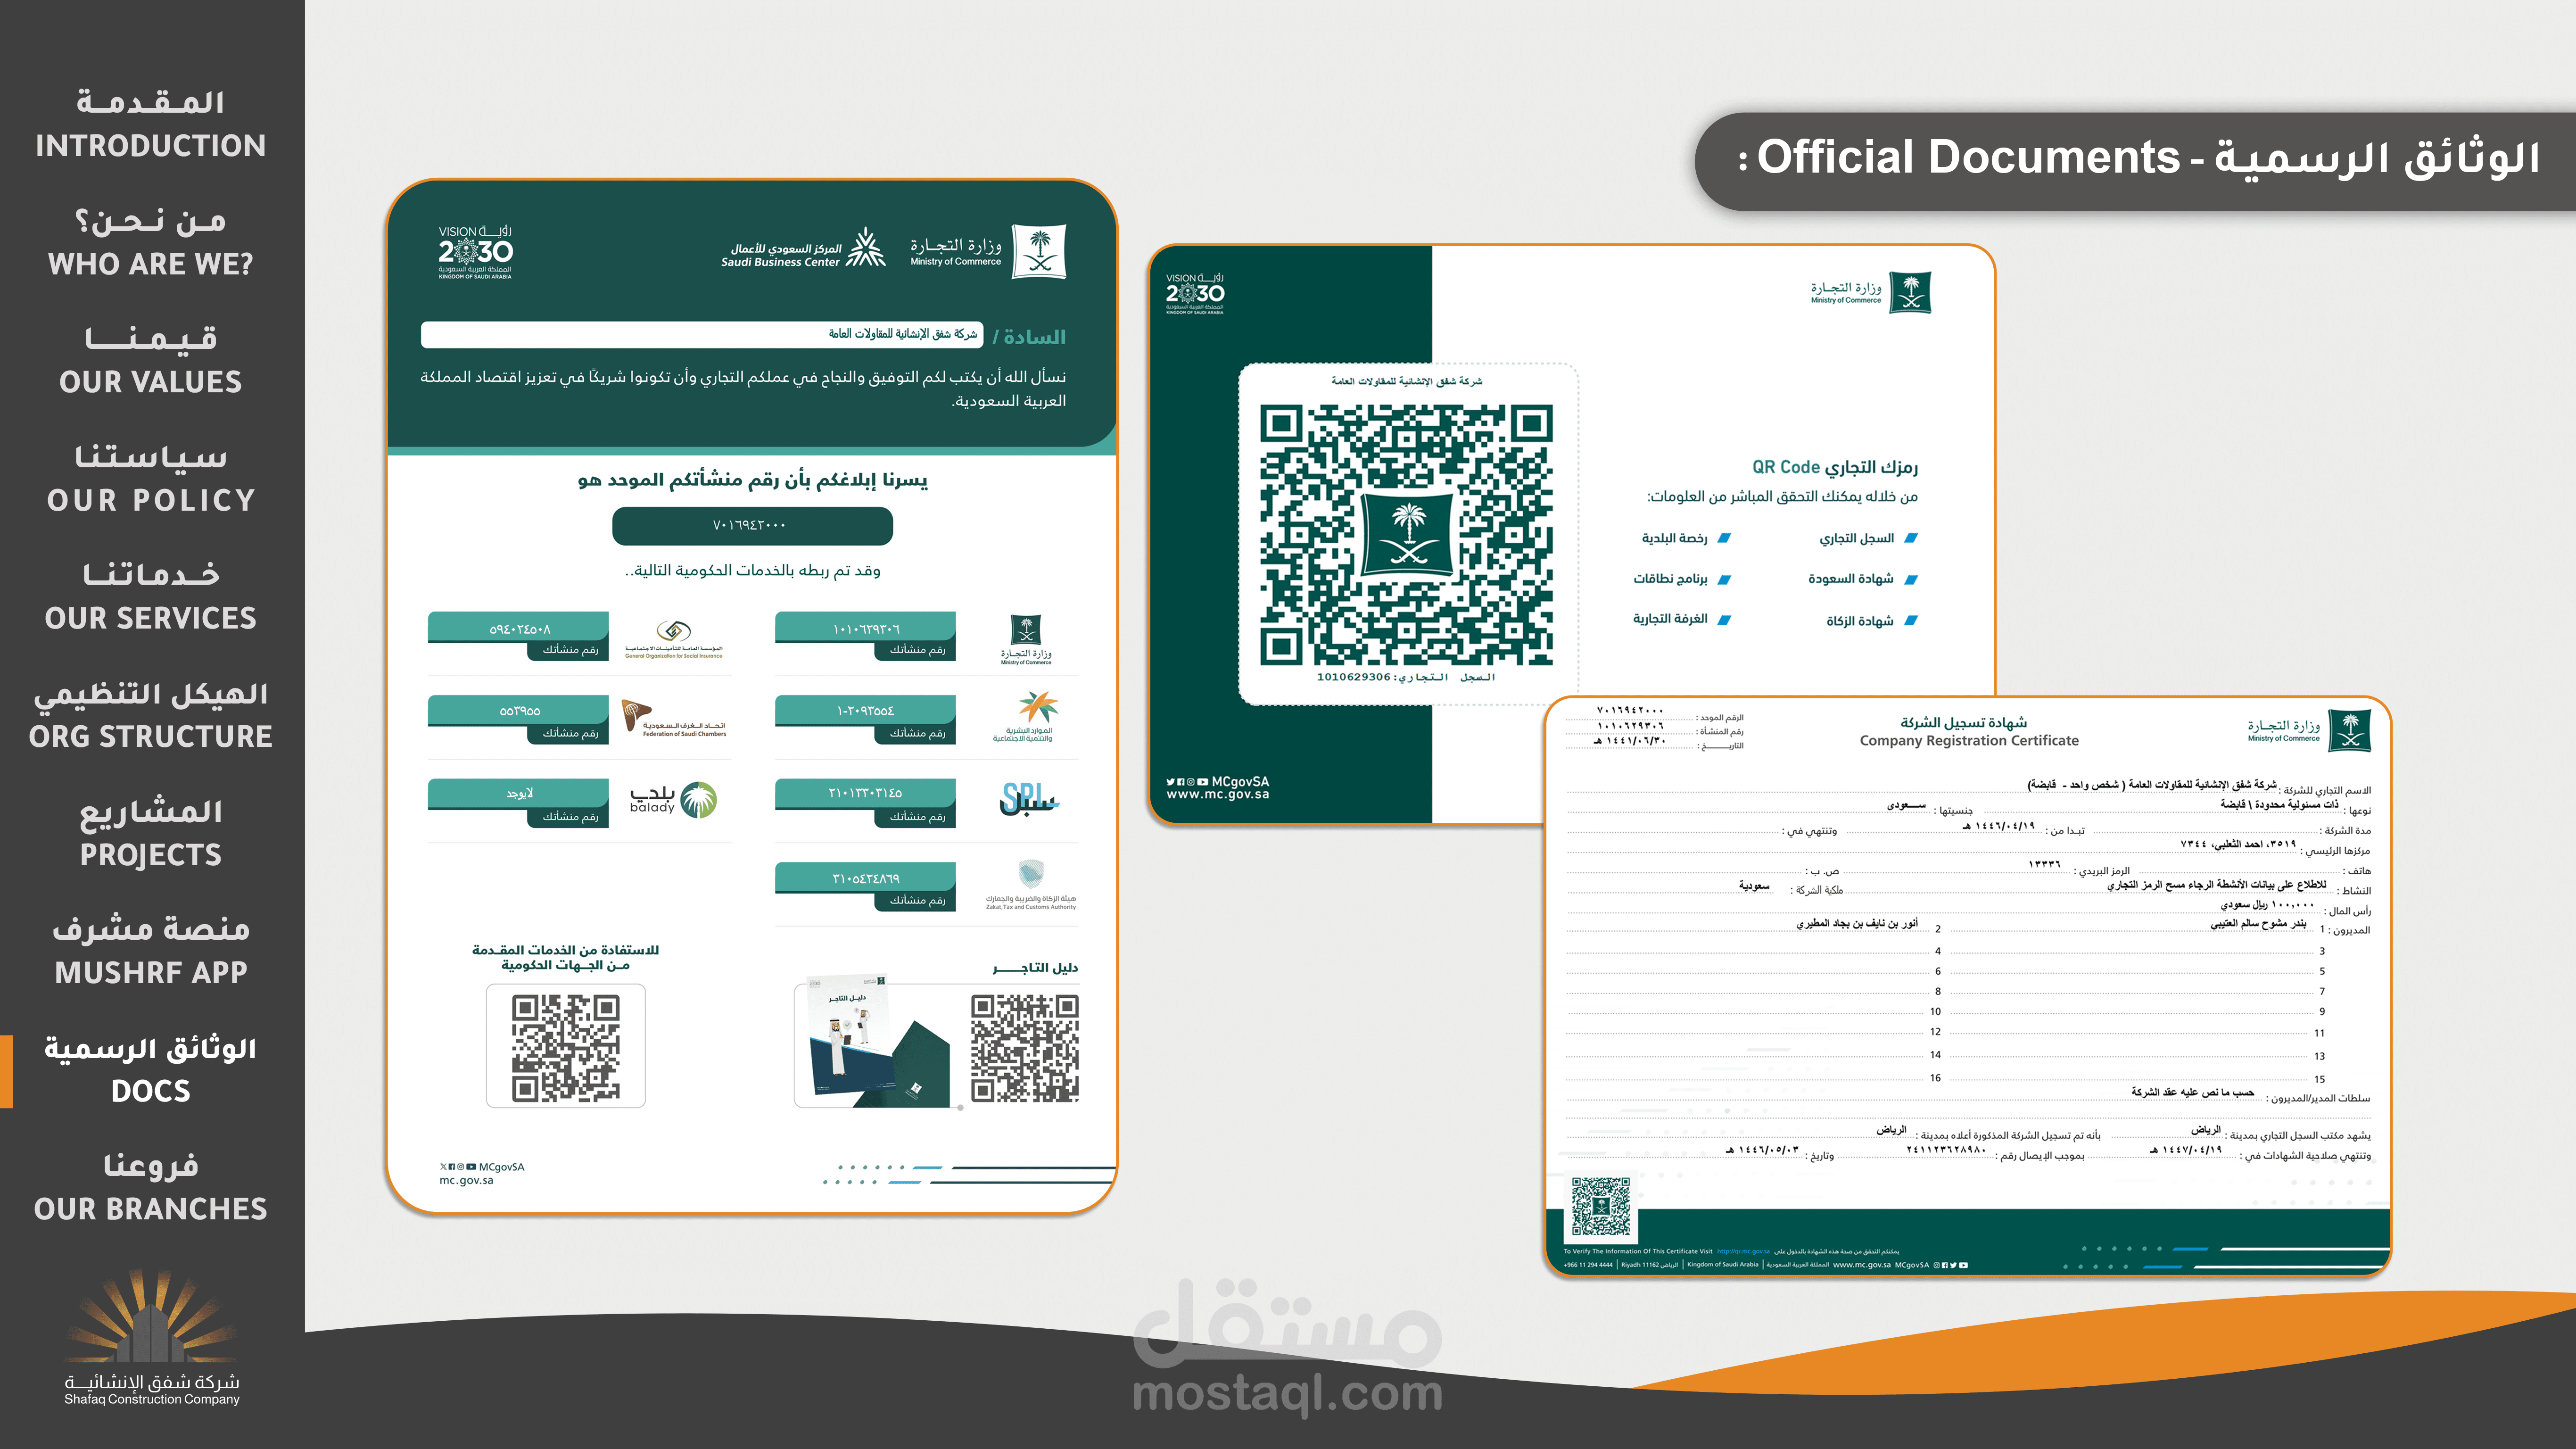Click the Ministry of Commerce emblem on certificate
Image resolution: width=2576 pixels, height=1449 pixels.
point(2349,730)
